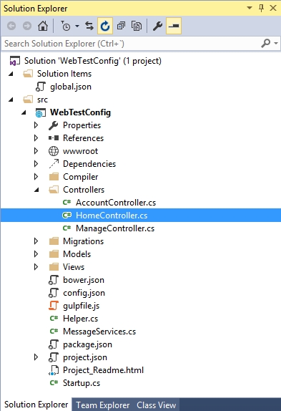
Task: Click the Dependencies arrow icon
Action: (x=54, y=164)
